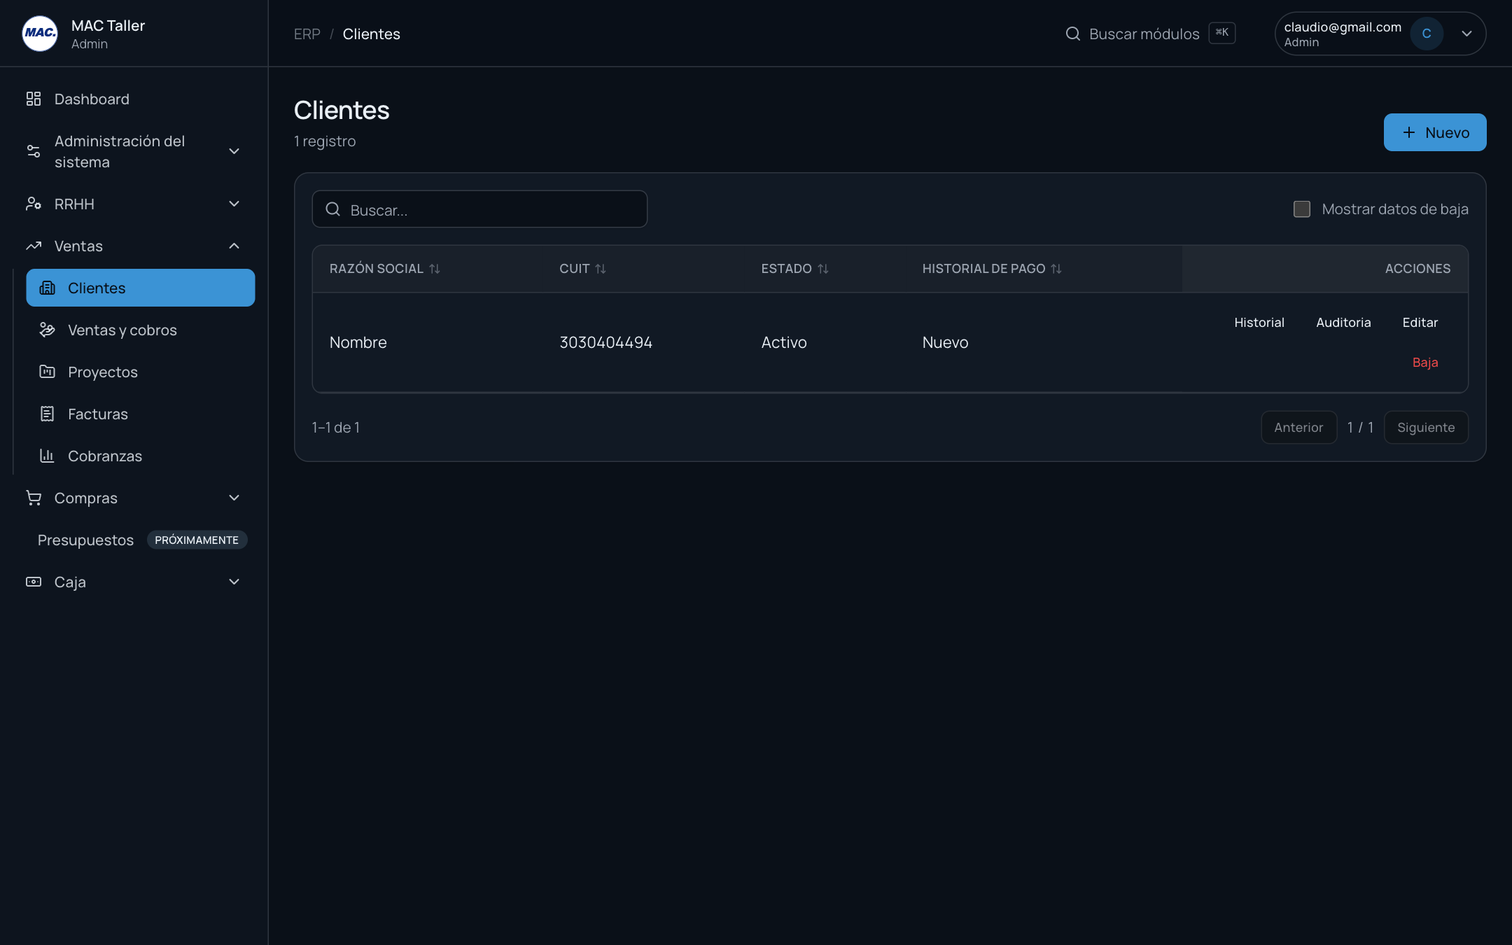
Task: Click the Cobranzas chart icon
Action: click(47, 456)
